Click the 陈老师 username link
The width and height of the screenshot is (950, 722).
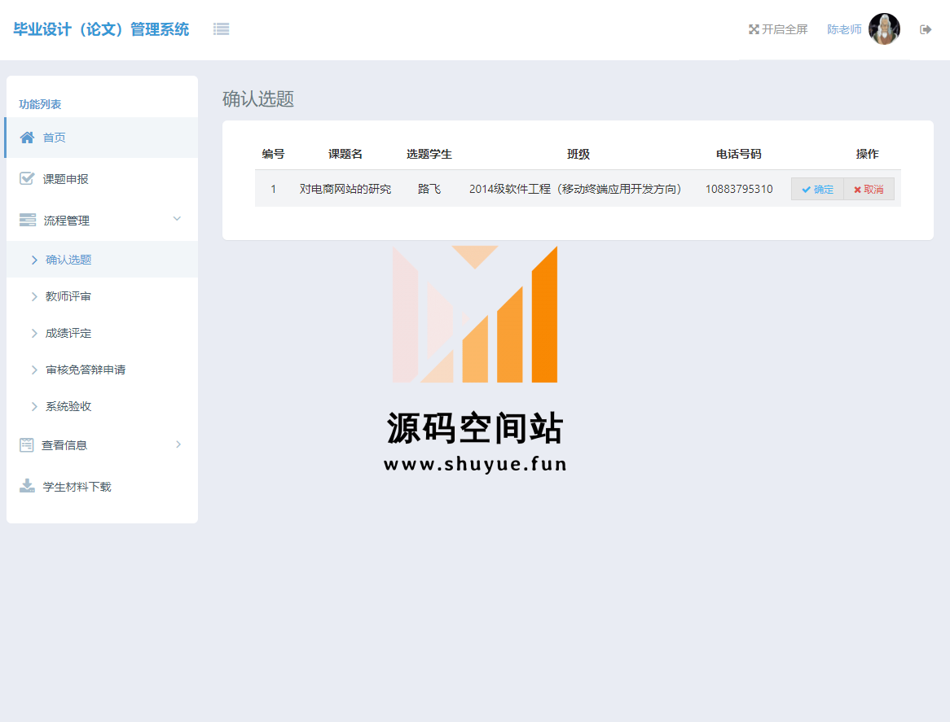(844, 29)
